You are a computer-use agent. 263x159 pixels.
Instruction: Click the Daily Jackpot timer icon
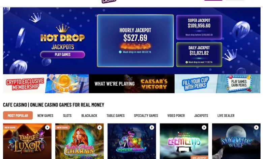coord(186,62)
